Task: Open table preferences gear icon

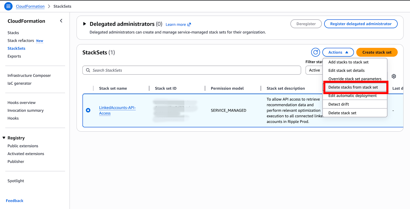Action: 394,76
